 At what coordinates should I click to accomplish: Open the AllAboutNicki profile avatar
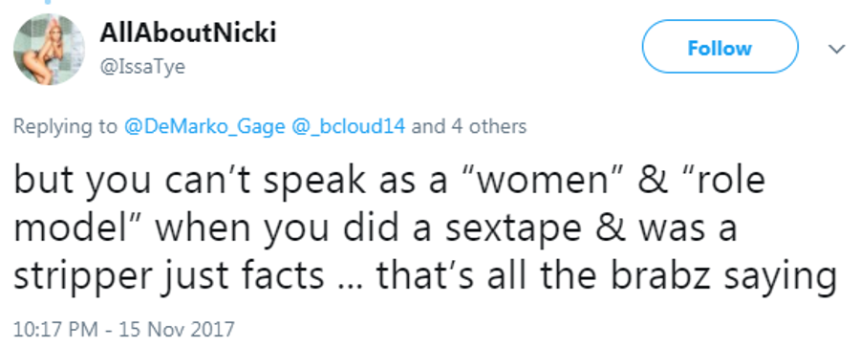[49, 50]
